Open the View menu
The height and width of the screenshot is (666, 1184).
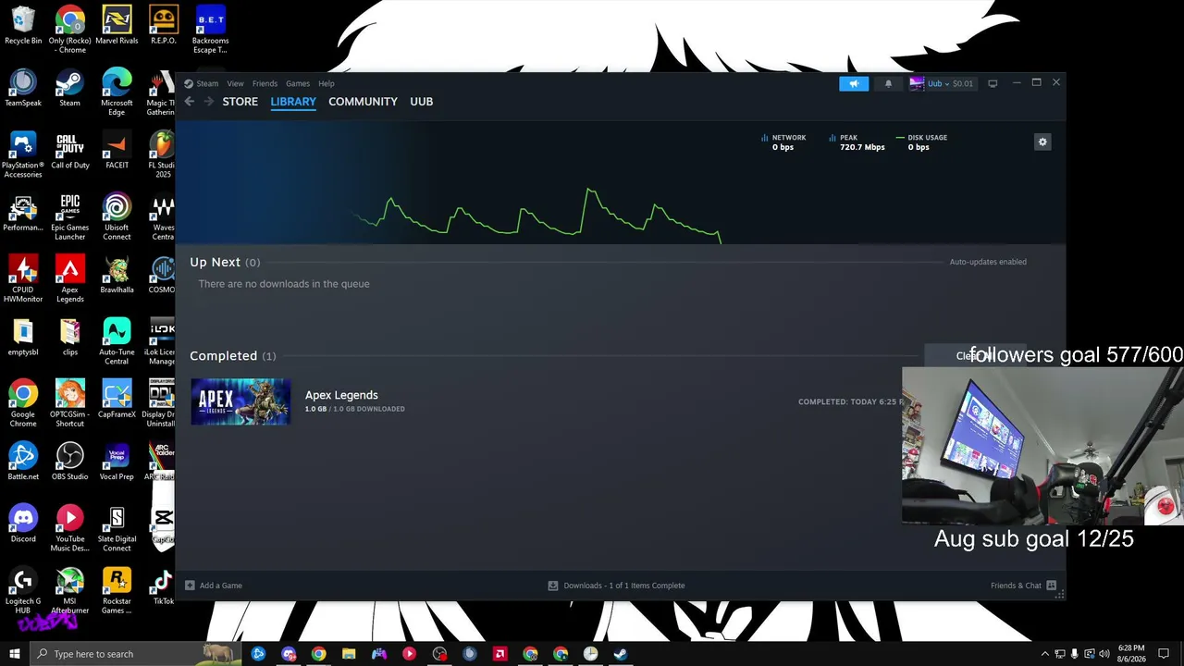[x=236, y=83]
